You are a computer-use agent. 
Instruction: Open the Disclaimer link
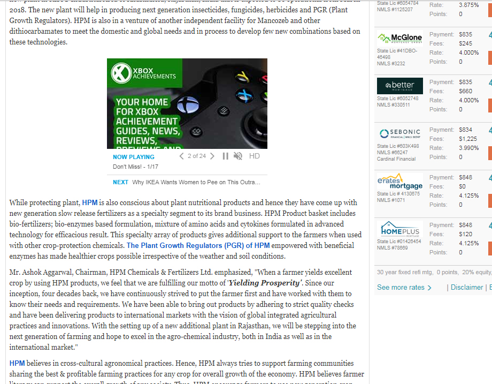[467, 288]
